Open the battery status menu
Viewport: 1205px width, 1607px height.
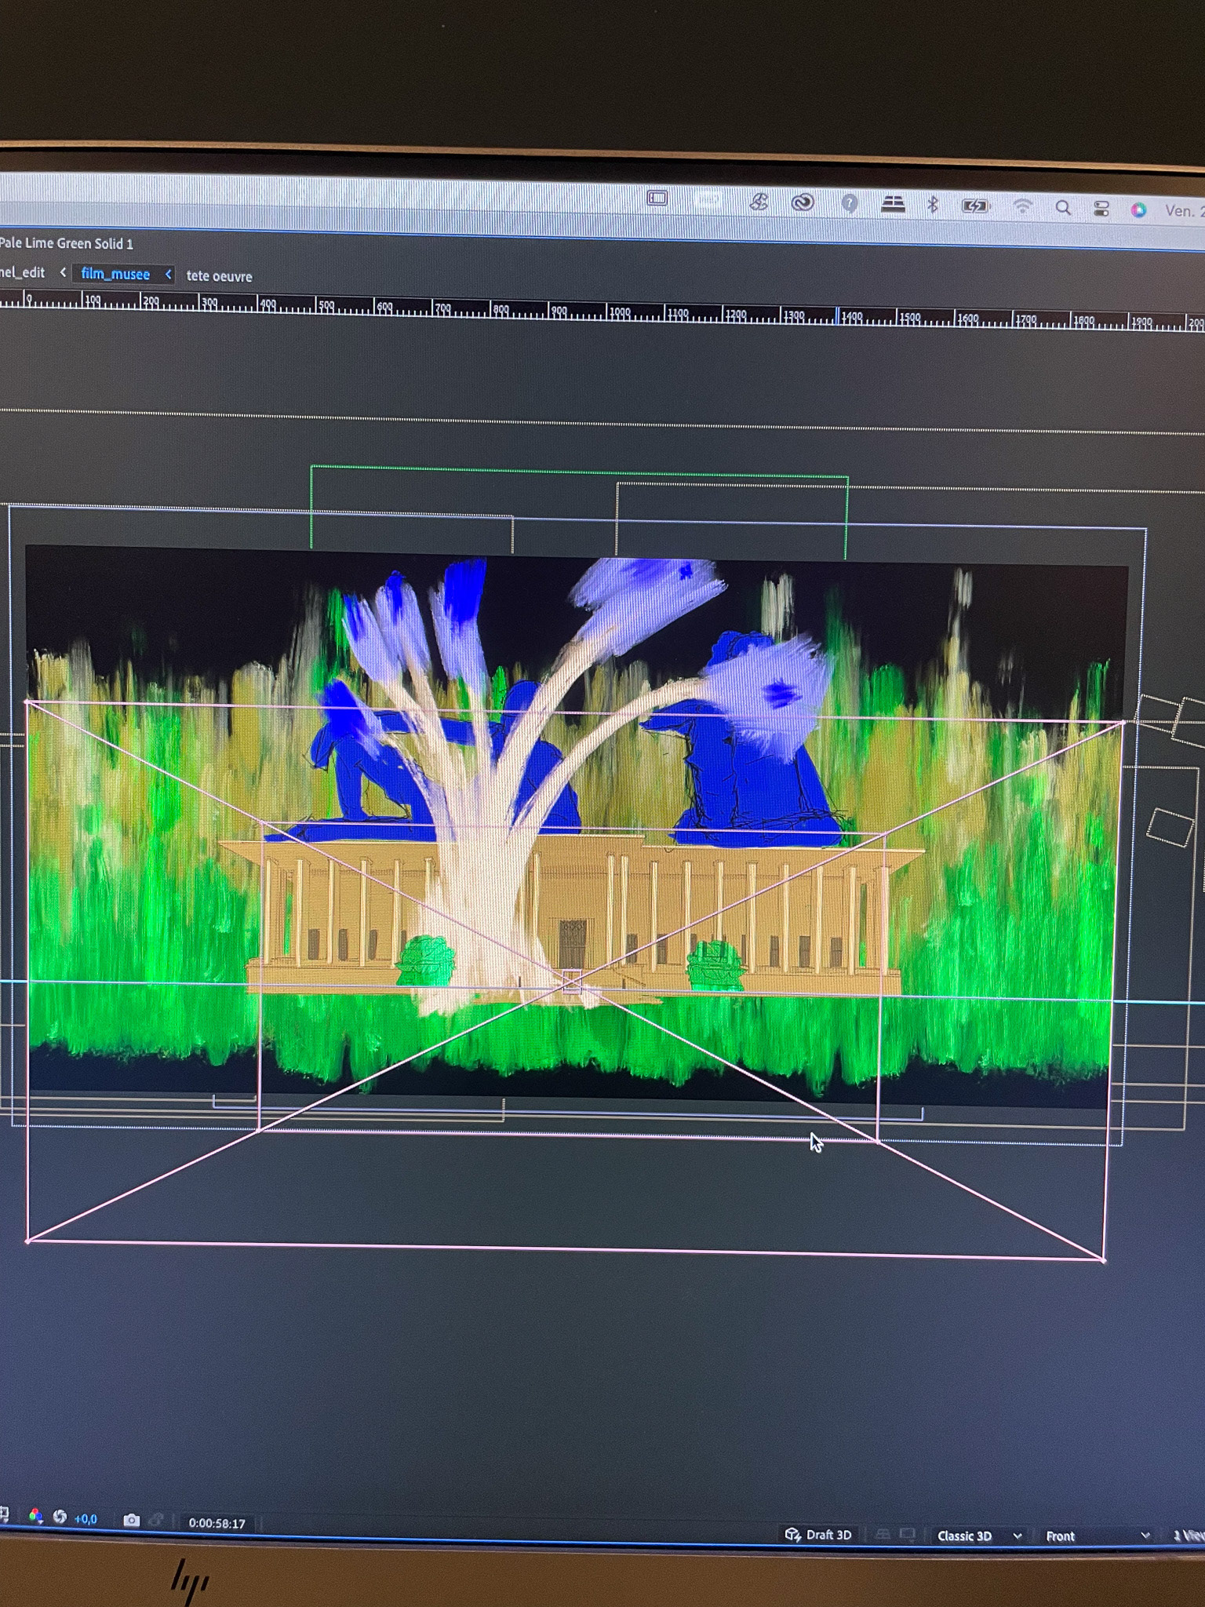(975, 206)
